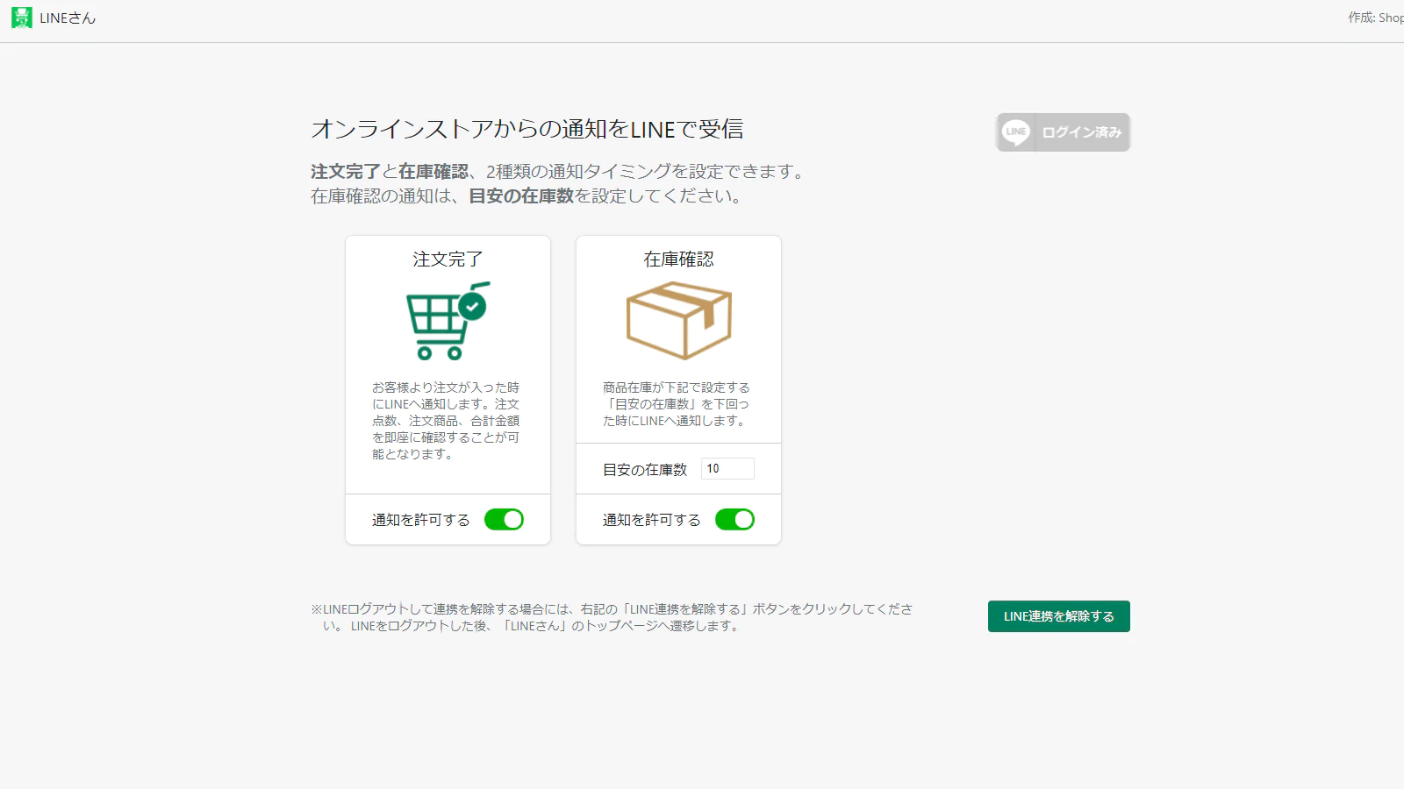Click the ログイン済み button

point(1063,132)
